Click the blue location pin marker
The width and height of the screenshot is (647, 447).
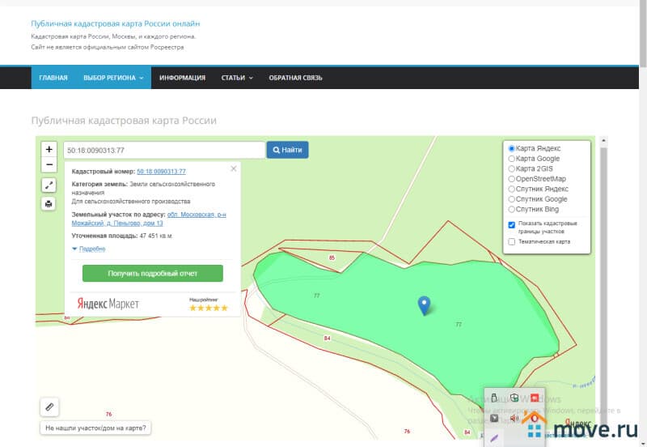tap(424, 305)
